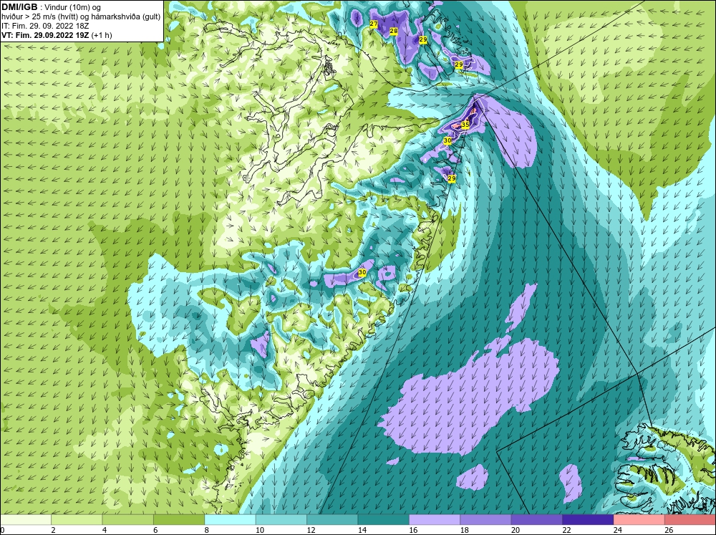Click the initial time 'IT: Fim. 29. 09. 2022 18Z'
Viewport: 716px width, 535px height.
pos(45,26)
